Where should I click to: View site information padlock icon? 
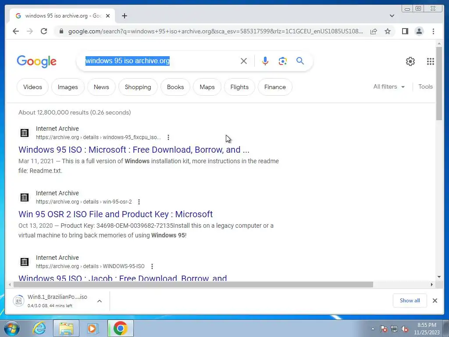[61, 31]
